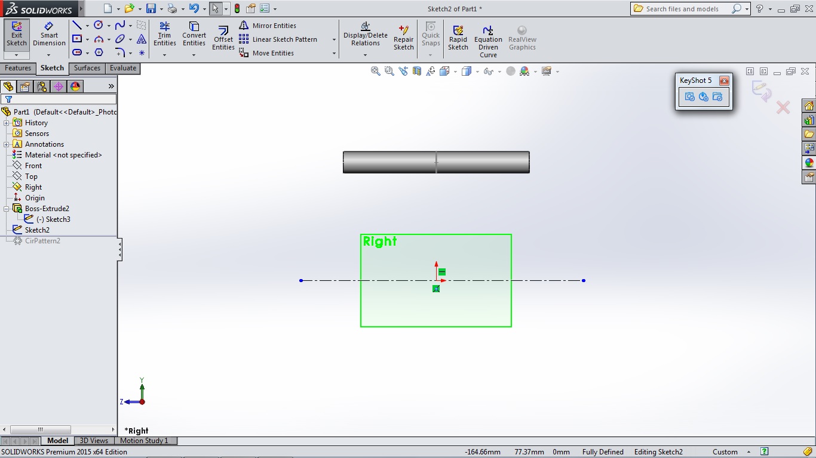Open the DisplayManager tab icon

tap(75, 86)
